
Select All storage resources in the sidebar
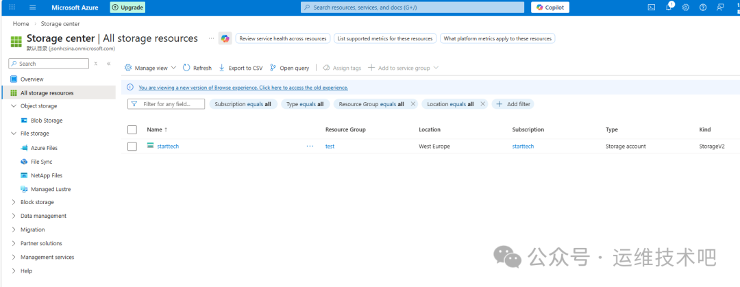point(58,93)
